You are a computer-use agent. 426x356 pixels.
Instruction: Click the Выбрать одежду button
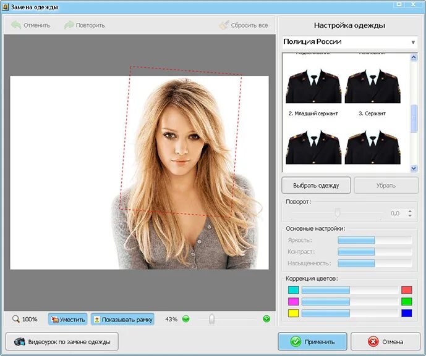click(x=316, y=186)
